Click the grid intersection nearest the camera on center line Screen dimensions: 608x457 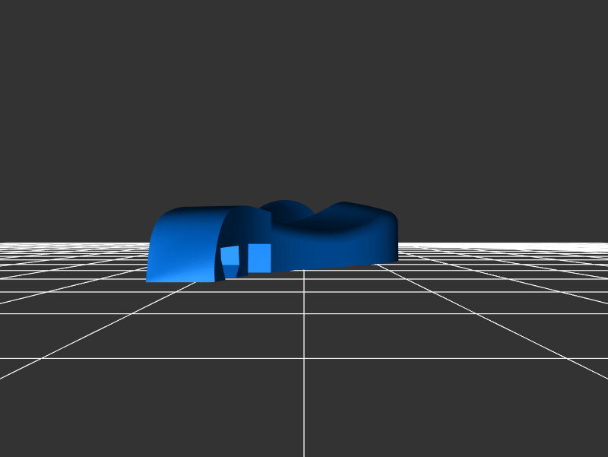(x=304, y=357)
